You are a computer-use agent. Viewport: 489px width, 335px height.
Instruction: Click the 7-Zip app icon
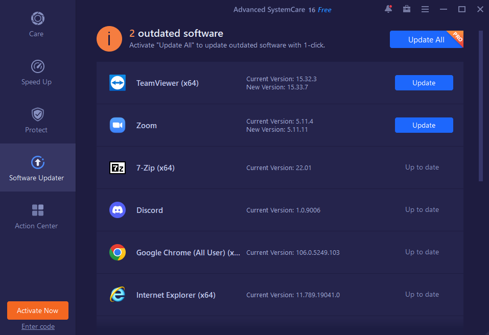click(118, 167)
